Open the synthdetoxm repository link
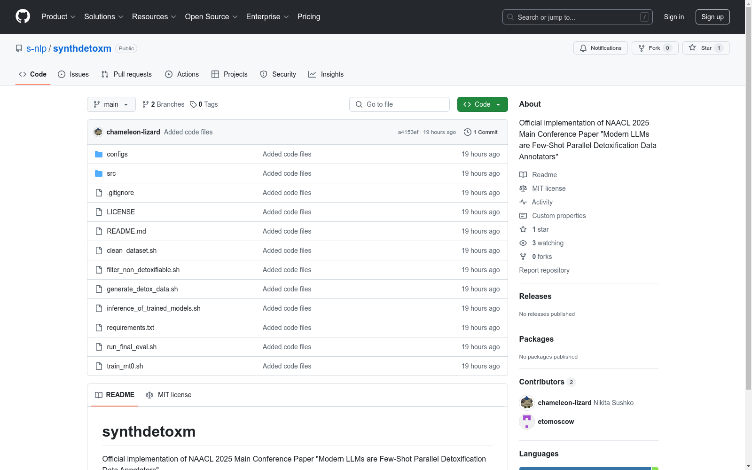The image size is (752, 470). point(82,48)
